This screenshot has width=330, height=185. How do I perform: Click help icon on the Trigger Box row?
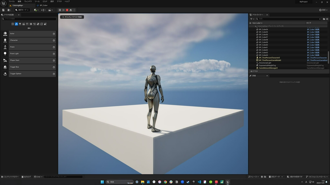point(54,67)
